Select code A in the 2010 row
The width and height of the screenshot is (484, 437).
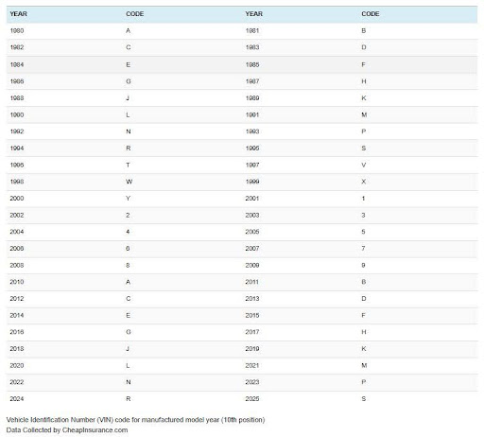click(x=128, y=282)
